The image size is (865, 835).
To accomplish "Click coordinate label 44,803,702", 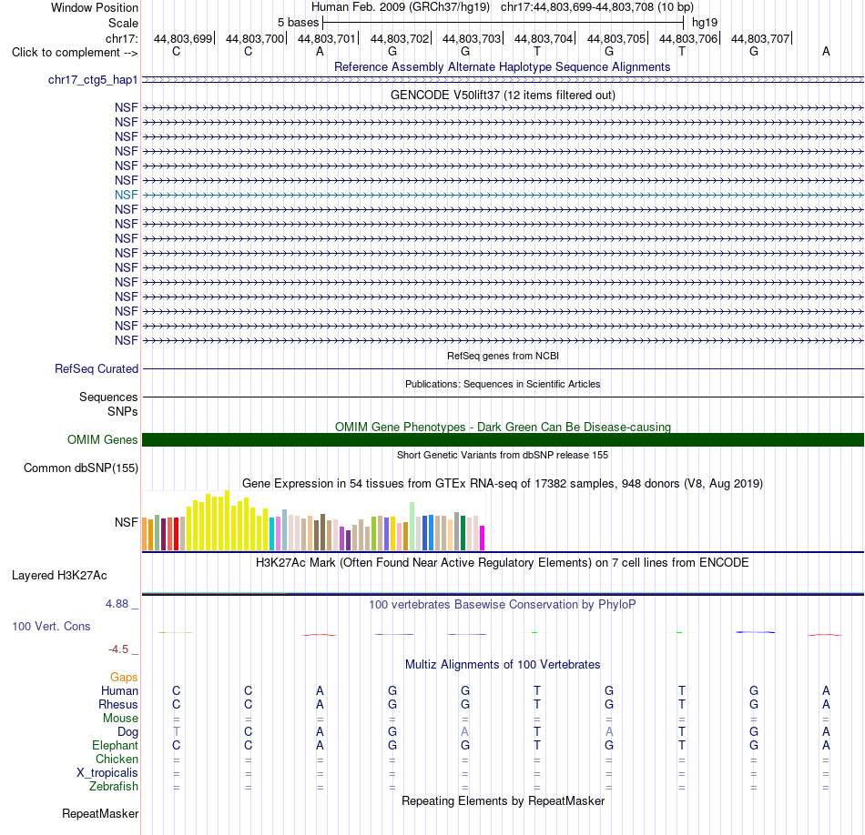I will point(400,38).
